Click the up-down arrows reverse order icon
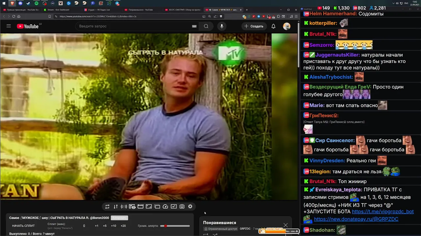This screenshot has width=421, height=236. click(x=115, y=206)
